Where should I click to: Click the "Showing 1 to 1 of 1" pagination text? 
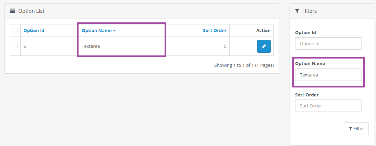click(244, 65)
